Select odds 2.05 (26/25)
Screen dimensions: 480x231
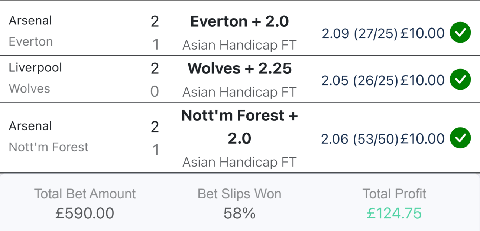click(x=360, y=80)
